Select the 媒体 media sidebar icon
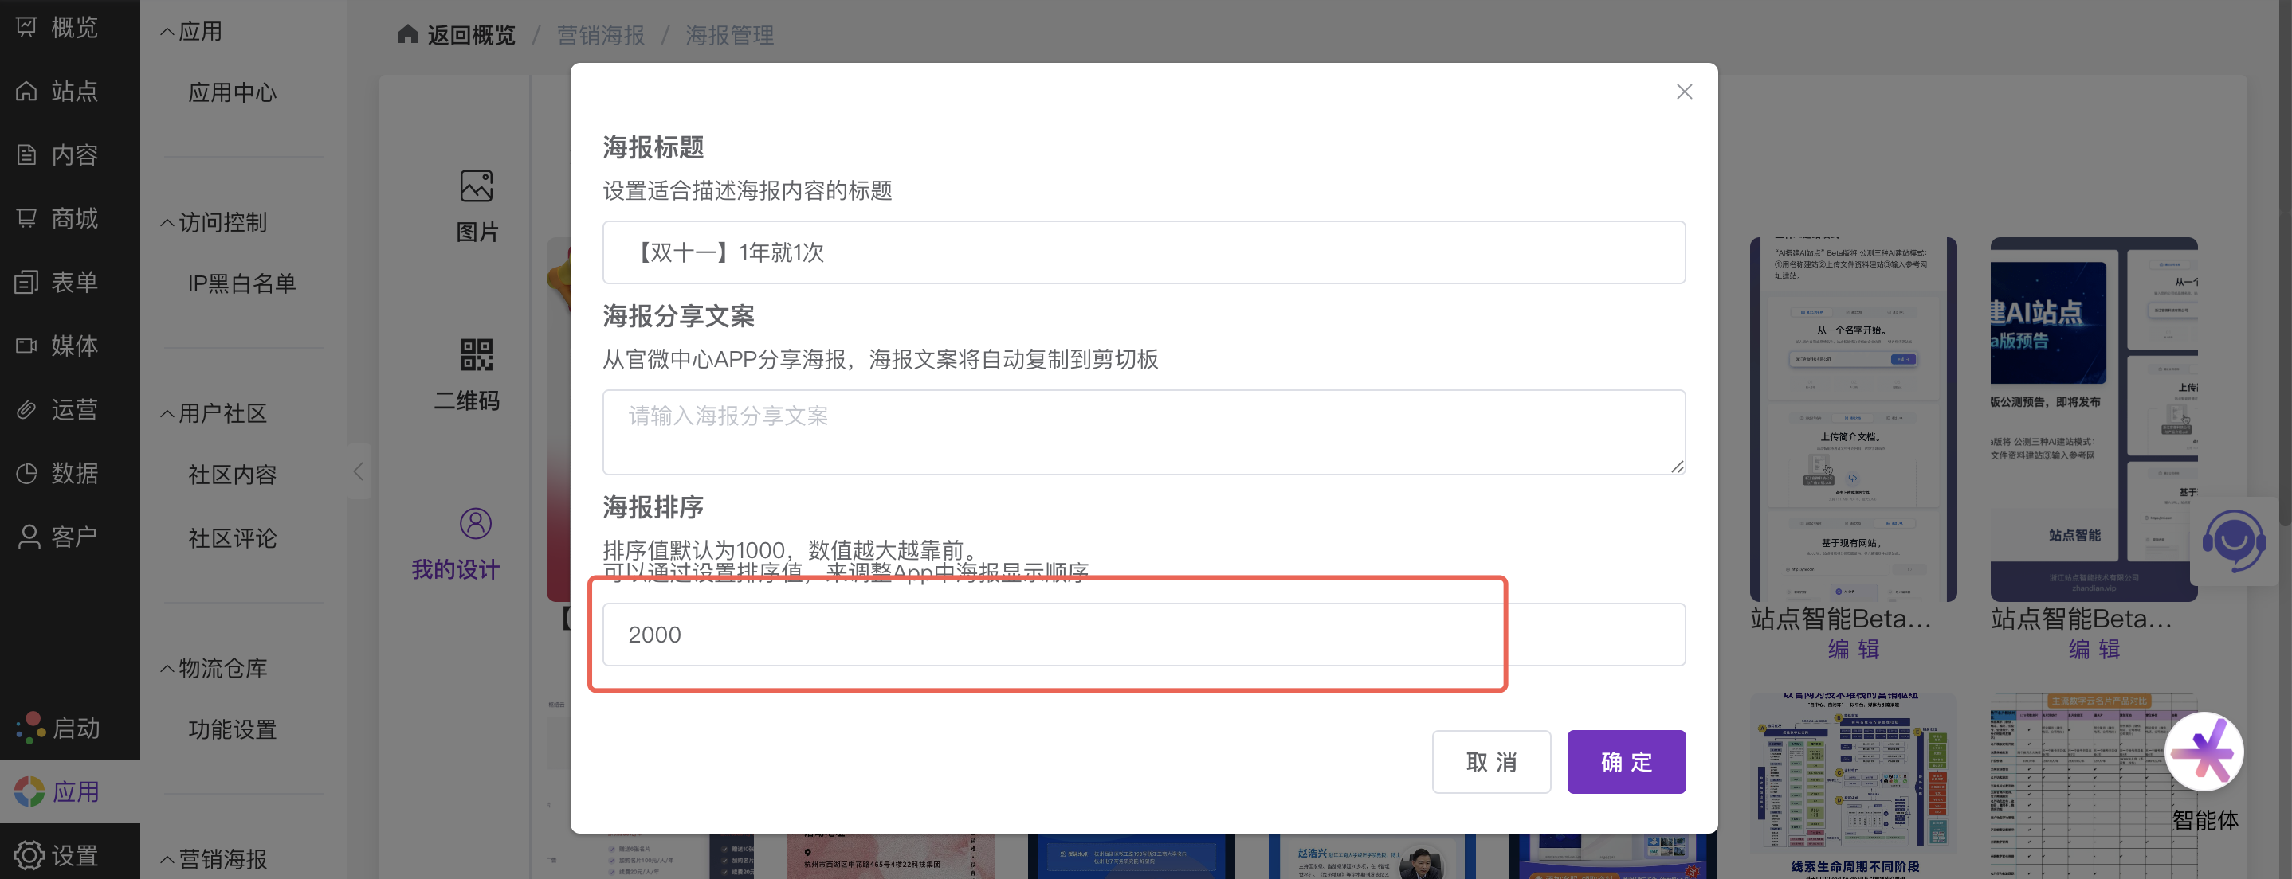The width and height of the screenshot is (2292, 879). (26, 345)
